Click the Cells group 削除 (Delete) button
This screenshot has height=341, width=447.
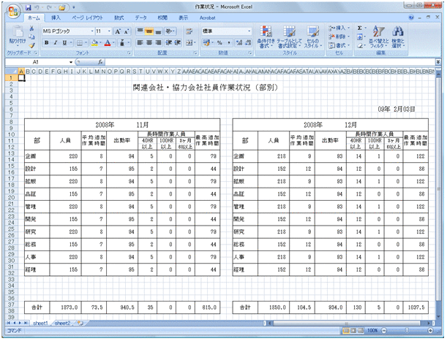339,37
